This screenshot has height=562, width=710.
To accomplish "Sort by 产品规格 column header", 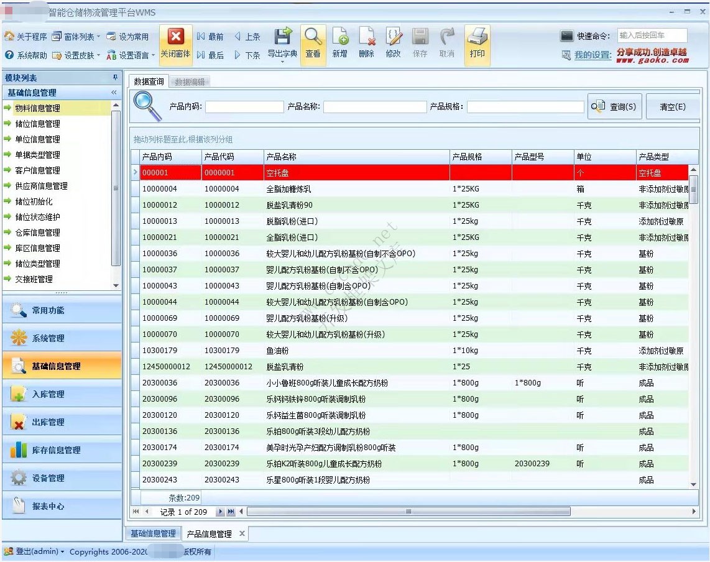I will [481, 157].
